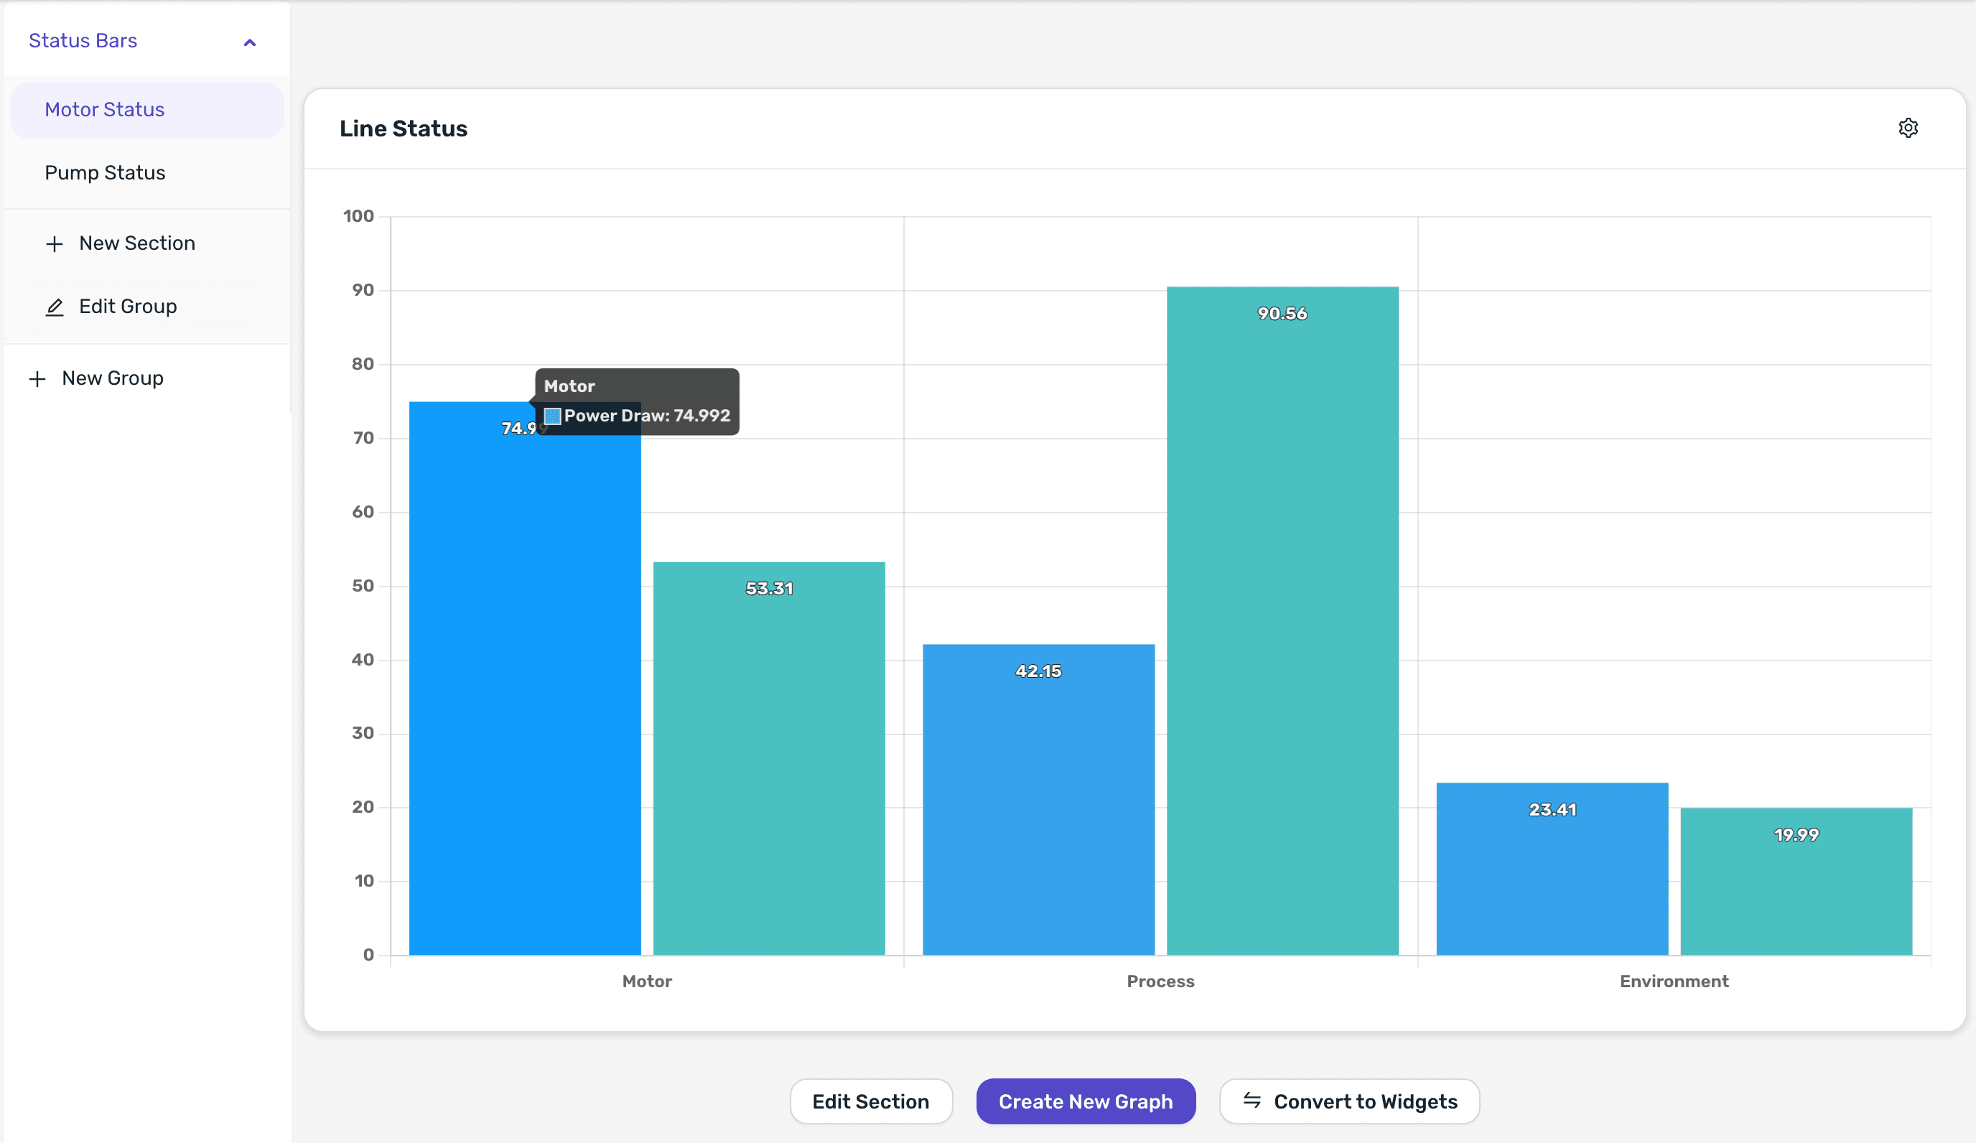Image resolution: width=1976 pixels, height=1143 pixels.
Task: Click Convert to Widgets button
Action: pos(1348,1101)
